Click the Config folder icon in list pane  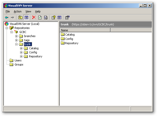[62, 39]
